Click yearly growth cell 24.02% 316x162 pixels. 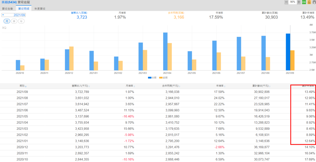click(219, 98)
